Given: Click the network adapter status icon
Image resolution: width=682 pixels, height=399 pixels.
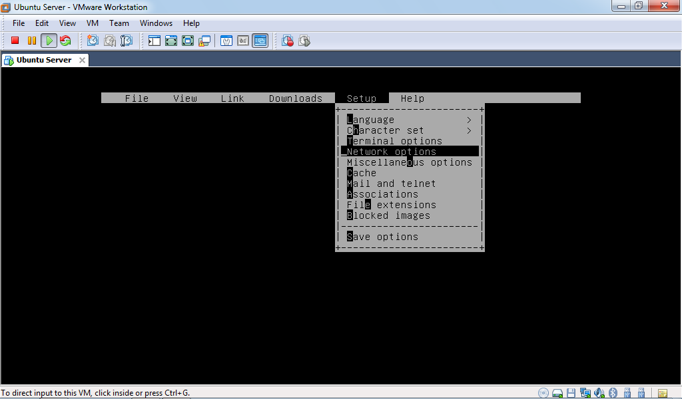Looking at the screenshot, I should coord(585,393).
